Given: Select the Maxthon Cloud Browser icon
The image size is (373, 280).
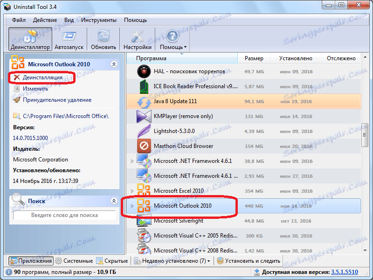Looking at the screenshot, I should (144, 146).
